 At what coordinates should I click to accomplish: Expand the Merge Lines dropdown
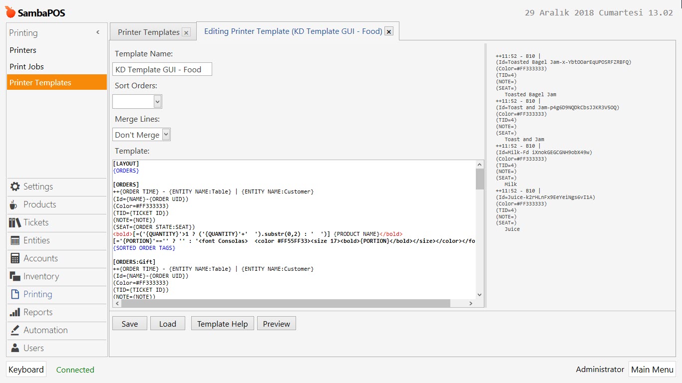(141, 135)
